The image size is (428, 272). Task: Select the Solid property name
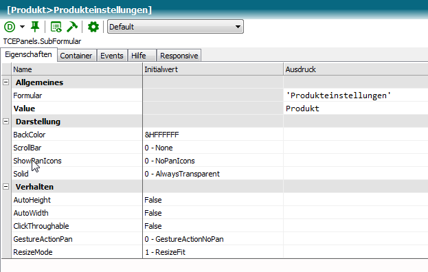21,174
